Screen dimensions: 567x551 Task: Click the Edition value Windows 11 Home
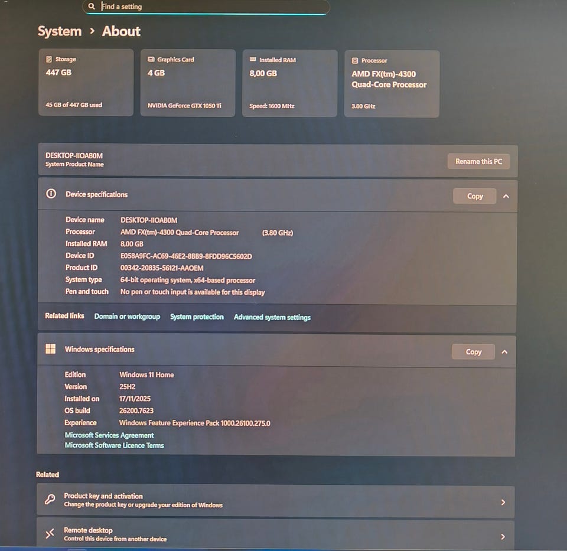[146, 374]
